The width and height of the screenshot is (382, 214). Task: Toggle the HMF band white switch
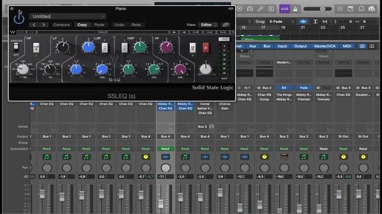(x=125, y=48)
